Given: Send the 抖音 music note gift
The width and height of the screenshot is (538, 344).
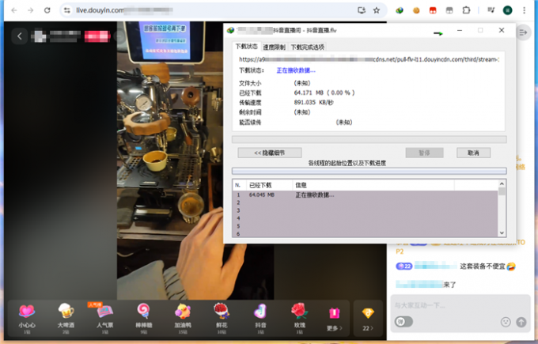Looking at the screenshot, I should tap(260, 318).
